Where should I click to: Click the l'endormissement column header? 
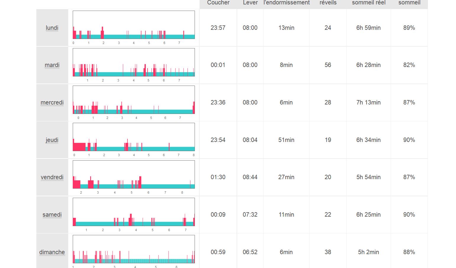(x=287, y=3)
